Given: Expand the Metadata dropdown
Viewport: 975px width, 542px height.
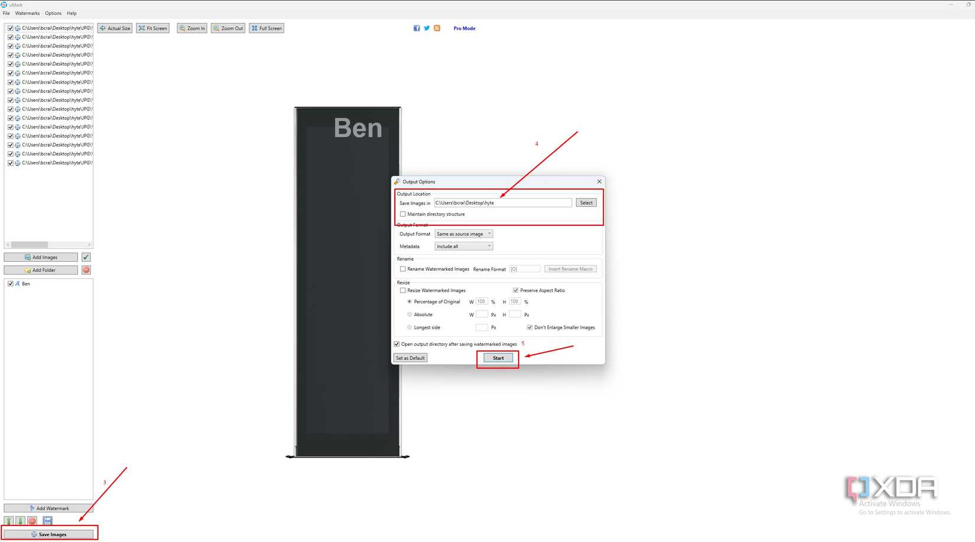Looking at the screenshot, I should click(x=464, y=246).
